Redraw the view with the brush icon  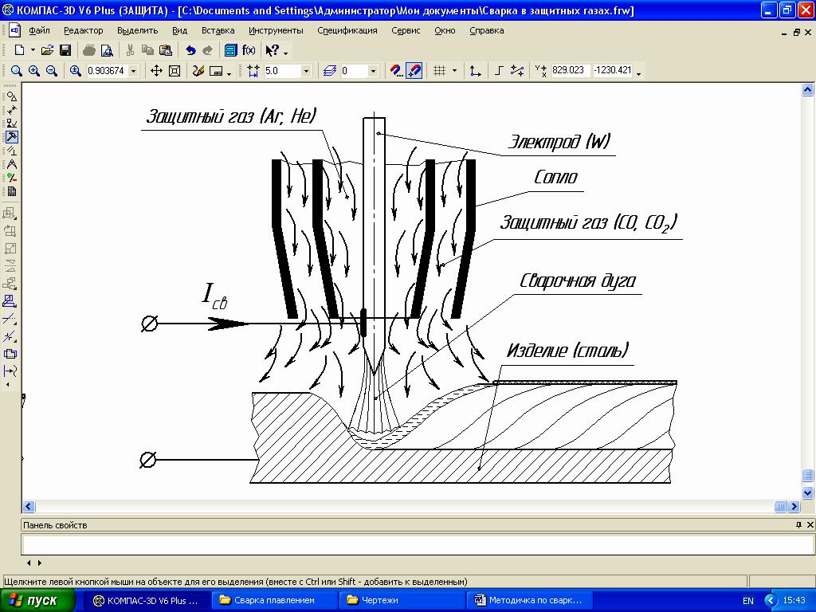click(198, 70)
